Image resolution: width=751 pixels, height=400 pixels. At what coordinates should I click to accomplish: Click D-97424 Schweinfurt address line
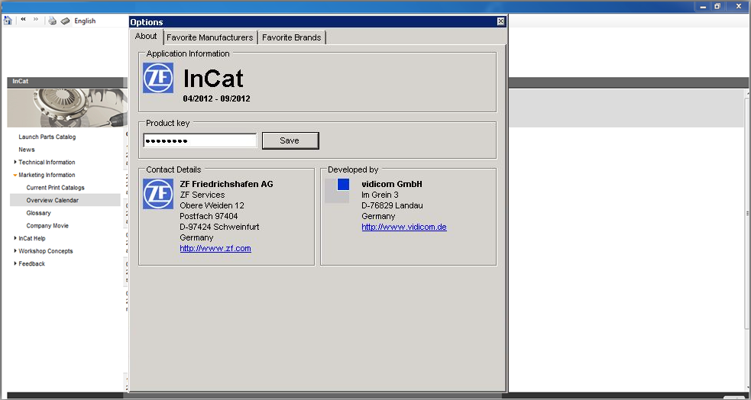(x=219, y=227)
